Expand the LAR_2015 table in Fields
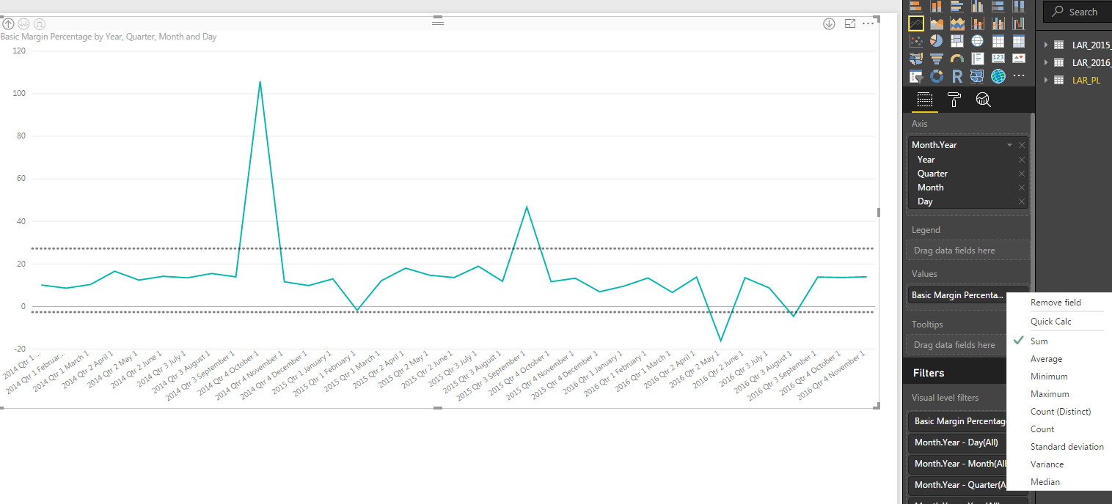The image size is (1112, 504). point(1046,45)
